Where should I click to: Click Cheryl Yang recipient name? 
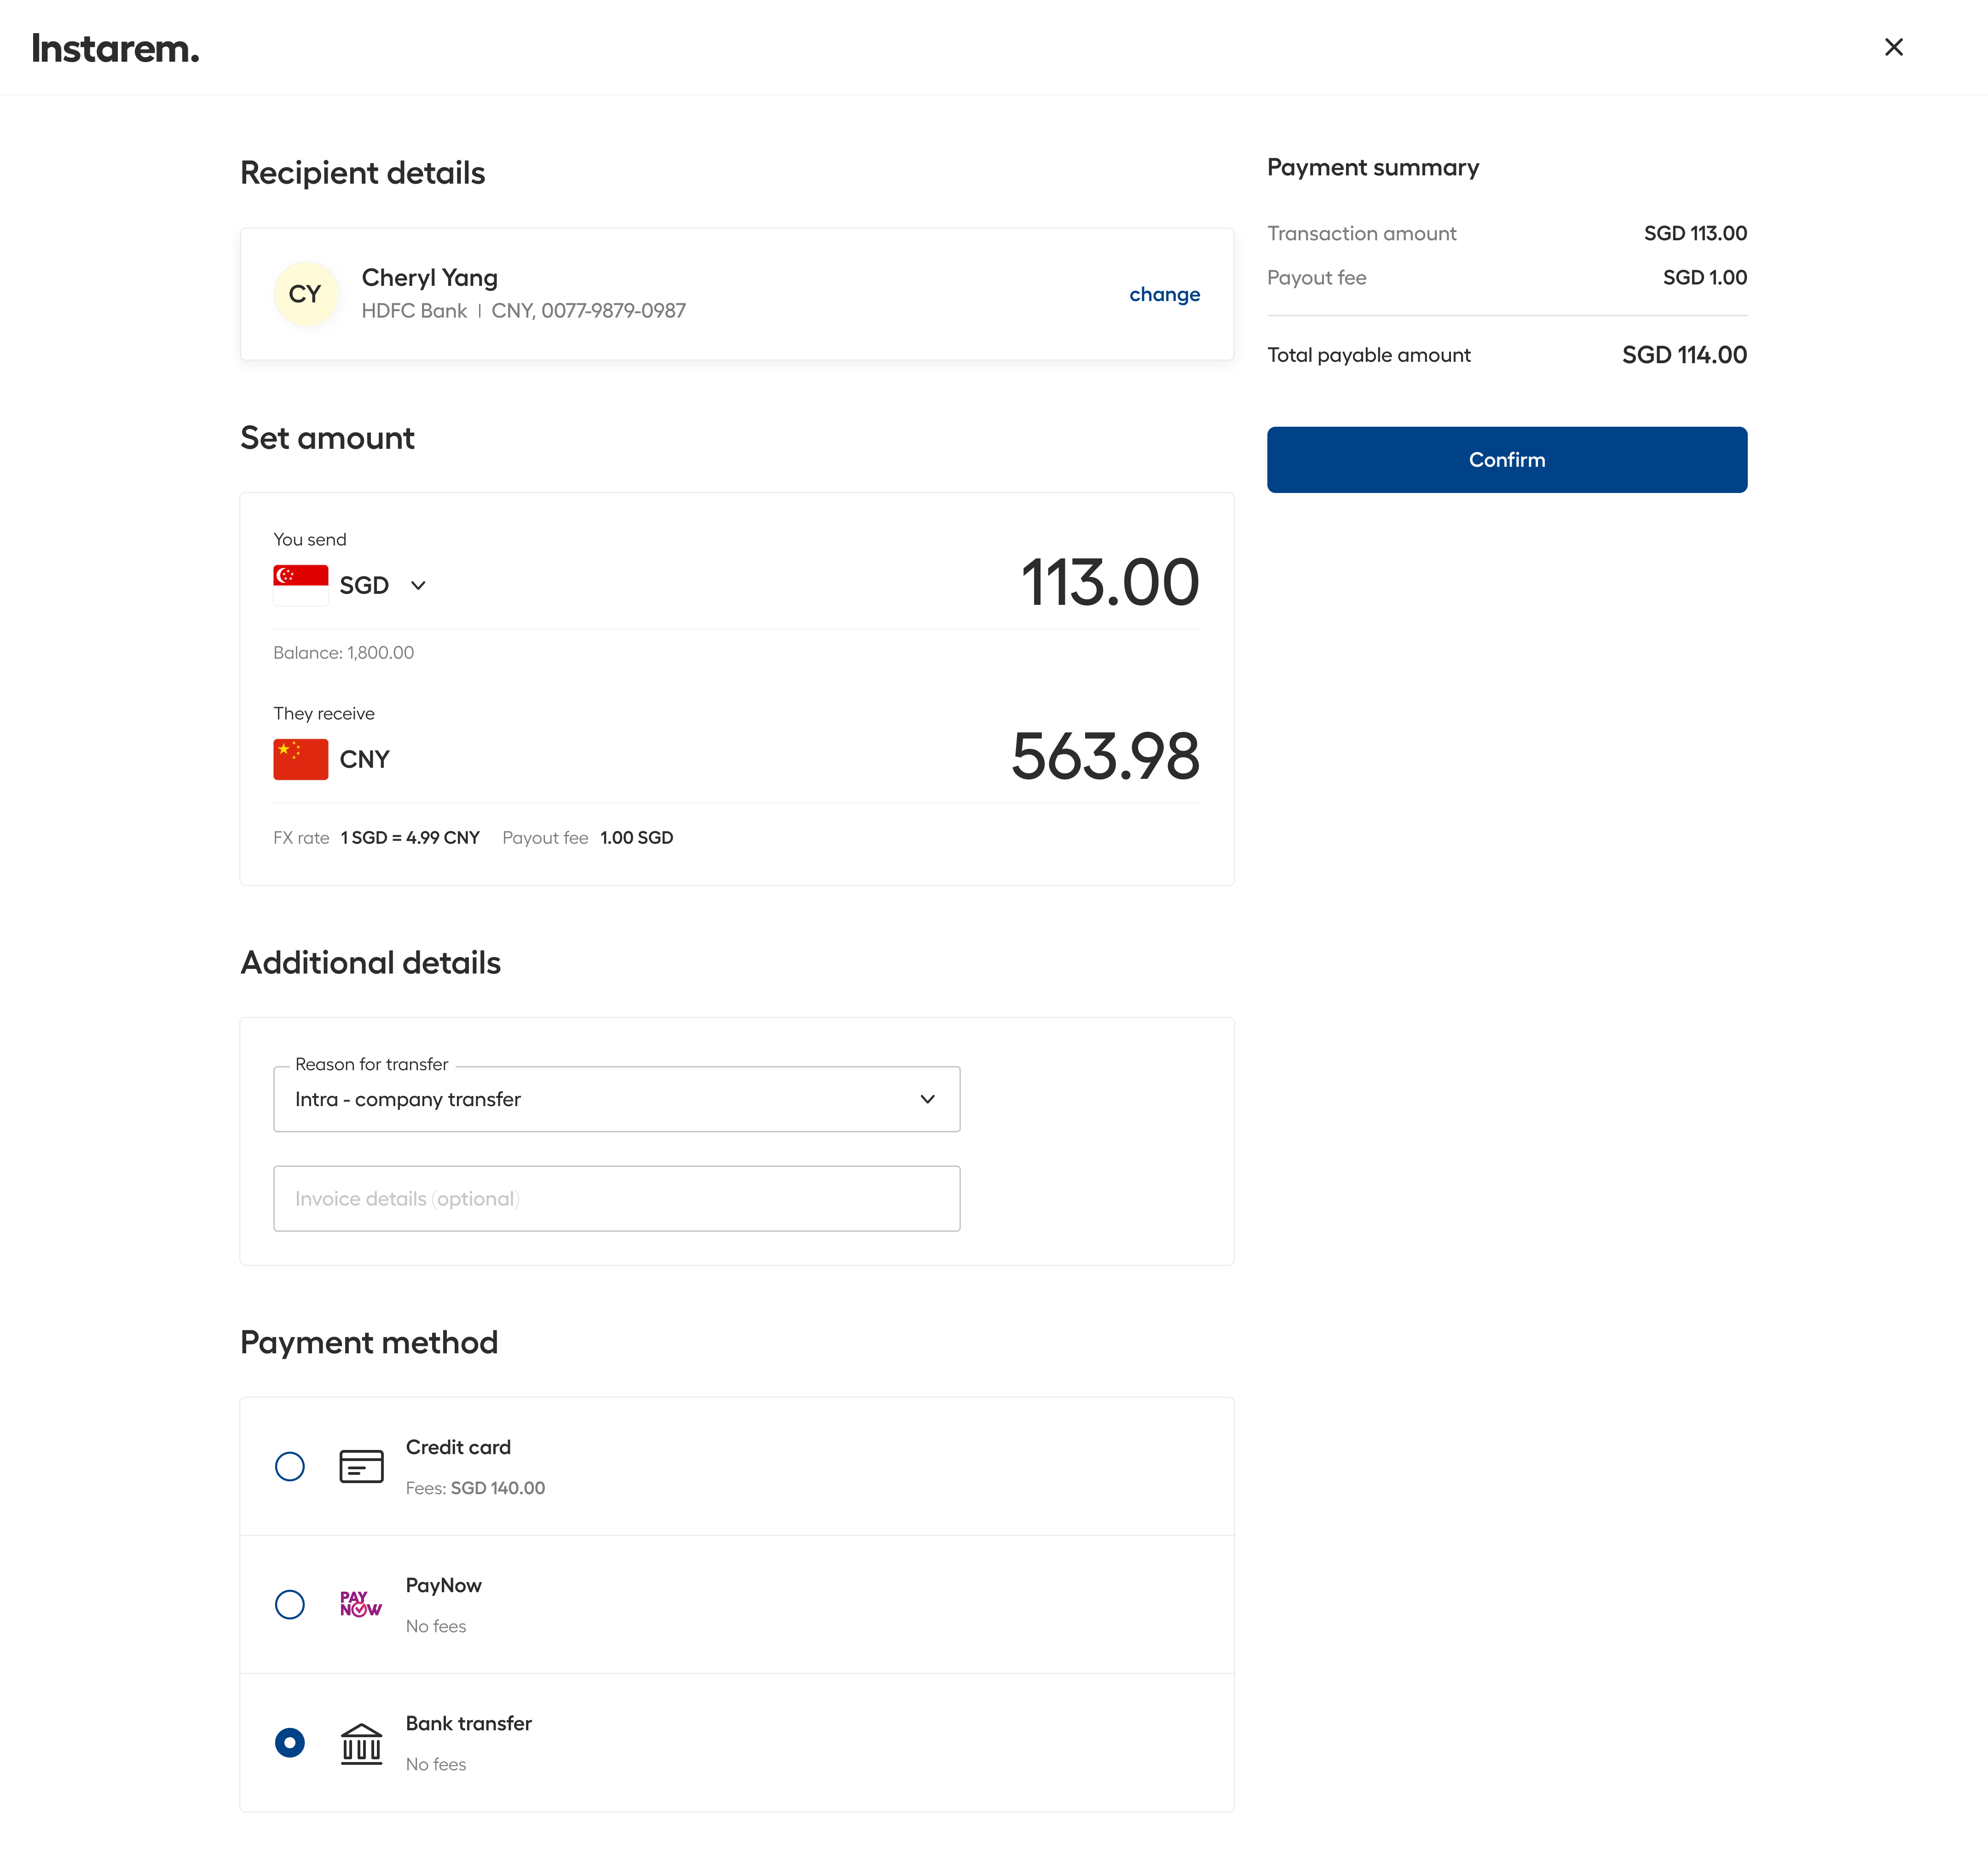429,277
